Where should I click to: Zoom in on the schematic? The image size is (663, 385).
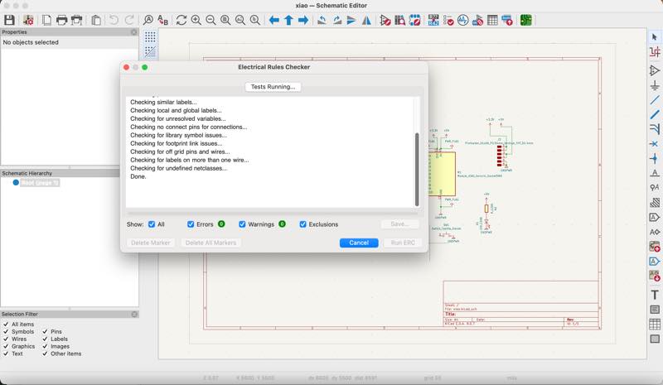(x=196, y=20)
